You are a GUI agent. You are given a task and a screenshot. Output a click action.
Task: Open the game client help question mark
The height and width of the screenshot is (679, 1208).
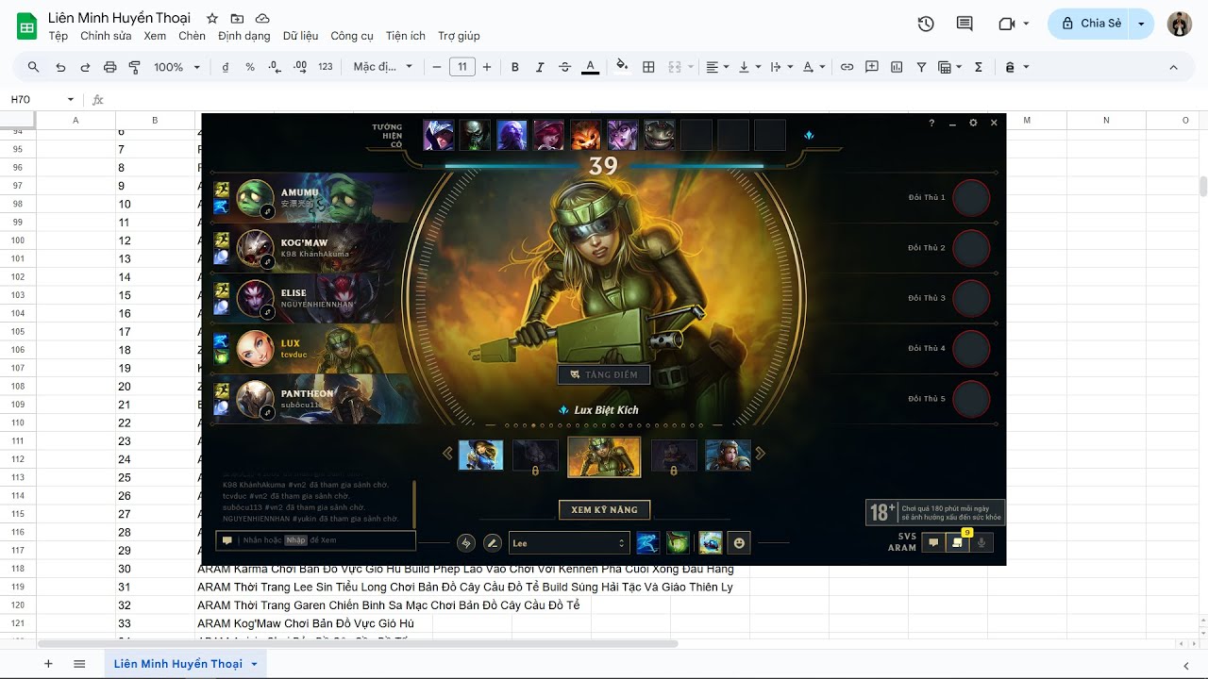pos(931,123)
